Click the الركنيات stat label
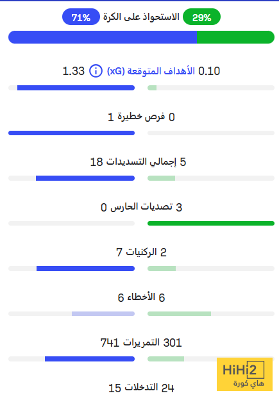Image resolution: width=279 pixels, height=398 pixels. [x=141, y=252]
